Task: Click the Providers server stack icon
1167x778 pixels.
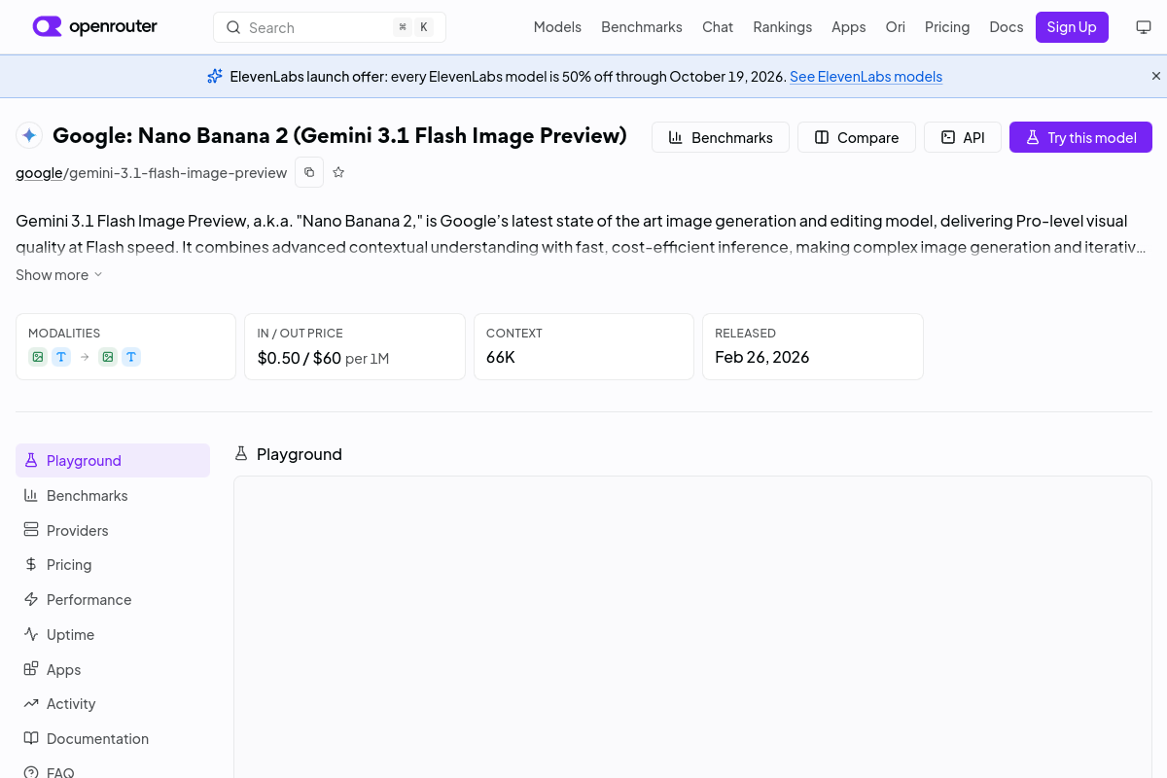Action: click(x=31, y=530)
